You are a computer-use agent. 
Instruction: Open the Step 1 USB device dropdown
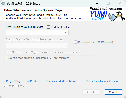tap(37, 33)
